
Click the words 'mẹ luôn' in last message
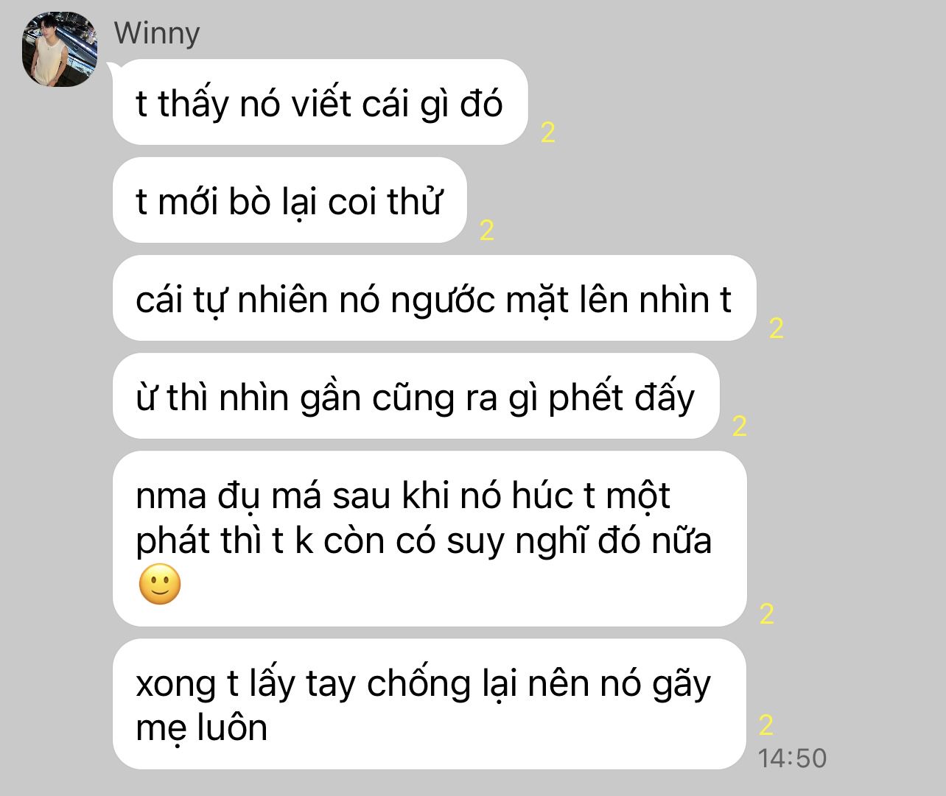[x=201, y=728]
